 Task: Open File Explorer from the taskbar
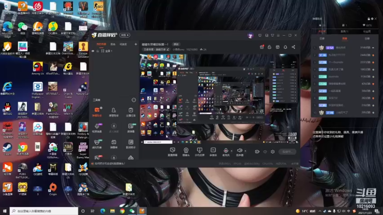point(113,211)
